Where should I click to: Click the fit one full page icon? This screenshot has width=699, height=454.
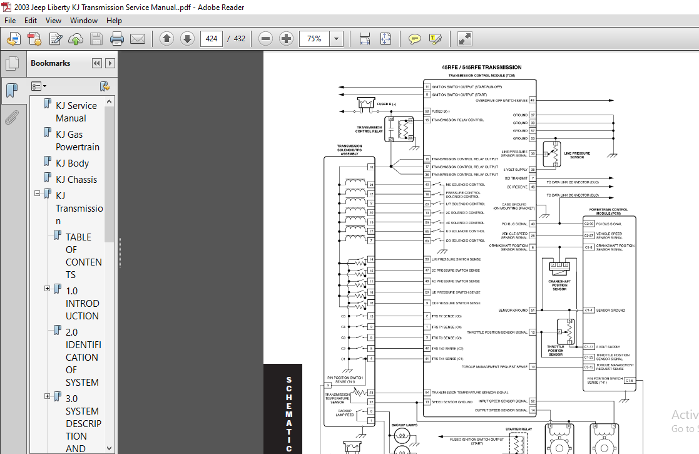pyautogui.click(x=385, y=39)
